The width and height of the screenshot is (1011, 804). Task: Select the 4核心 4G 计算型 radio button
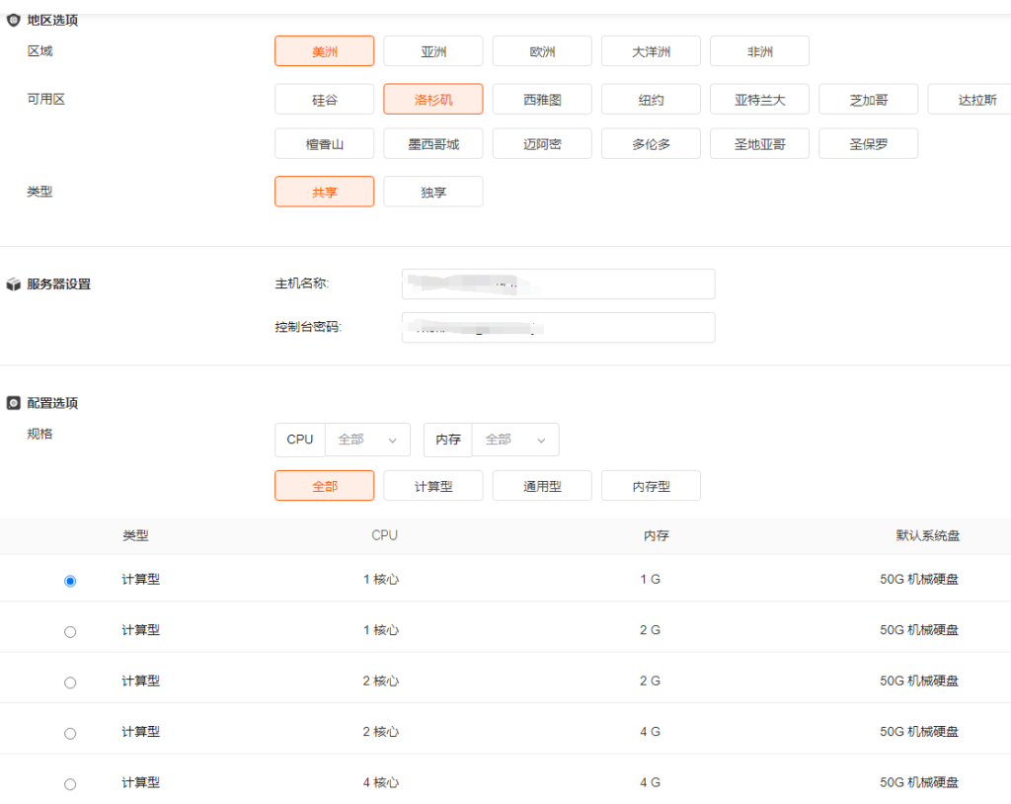[x=70, y=784]
